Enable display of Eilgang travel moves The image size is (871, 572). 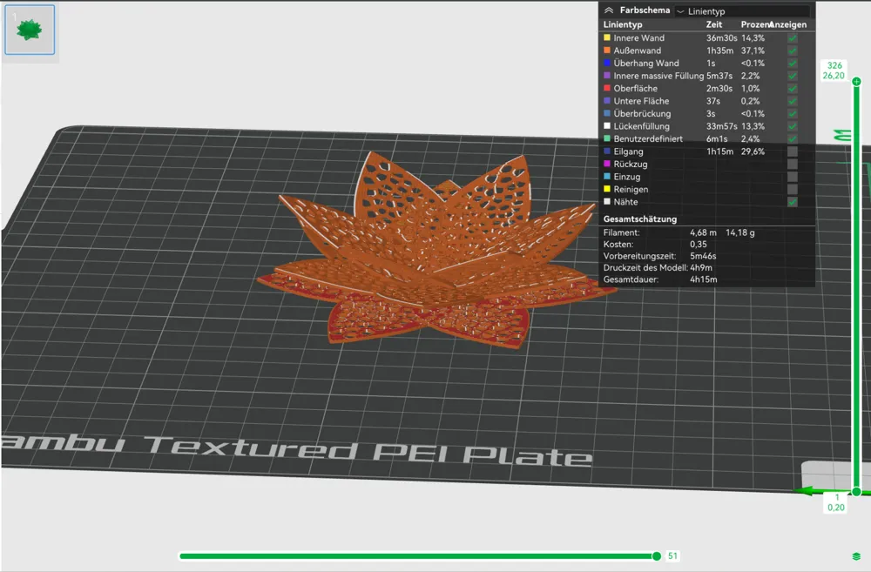(792, 151)
